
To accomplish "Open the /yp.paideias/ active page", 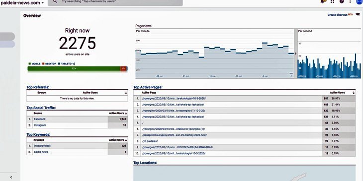I will click(150, 141).
